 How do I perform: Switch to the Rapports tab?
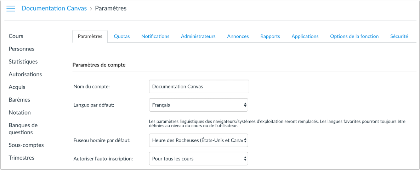tap(270, 36)
